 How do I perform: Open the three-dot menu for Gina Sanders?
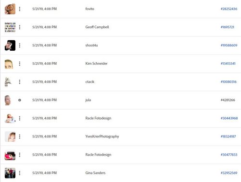click(x=20, y=173)
